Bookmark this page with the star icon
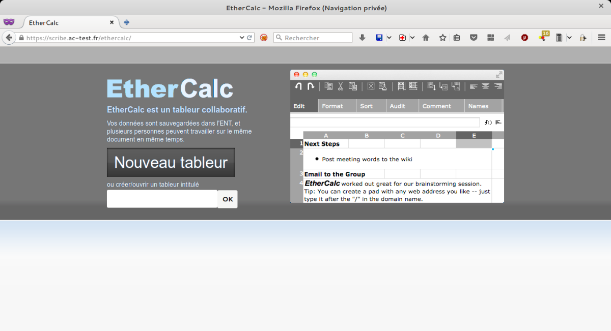The image size is (611, 331). [443, 38]
